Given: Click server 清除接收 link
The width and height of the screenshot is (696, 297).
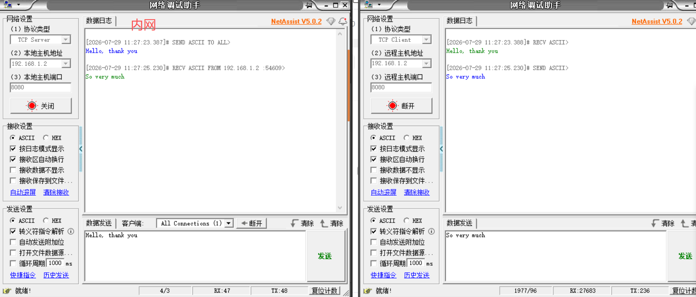Looking at the screenshot, I should pos(56,192).
